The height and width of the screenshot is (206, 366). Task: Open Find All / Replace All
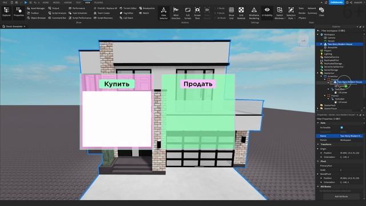[105, 8]
